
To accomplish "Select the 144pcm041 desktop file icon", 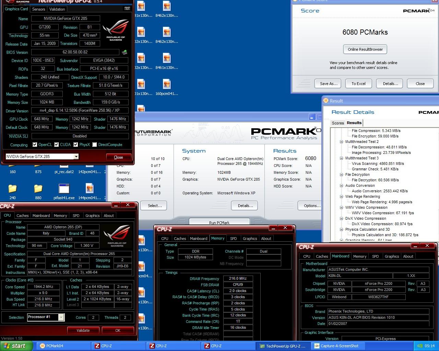I will [90, 192].
